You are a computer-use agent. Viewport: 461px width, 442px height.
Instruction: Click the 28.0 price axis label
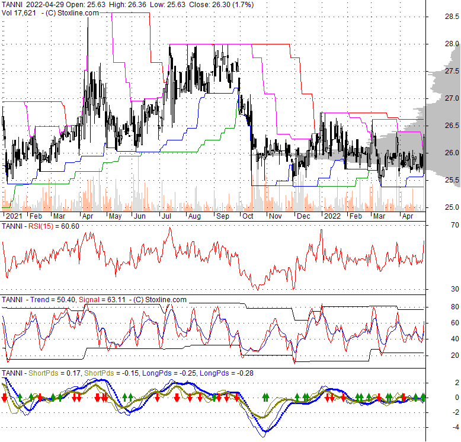click(452, 44)
